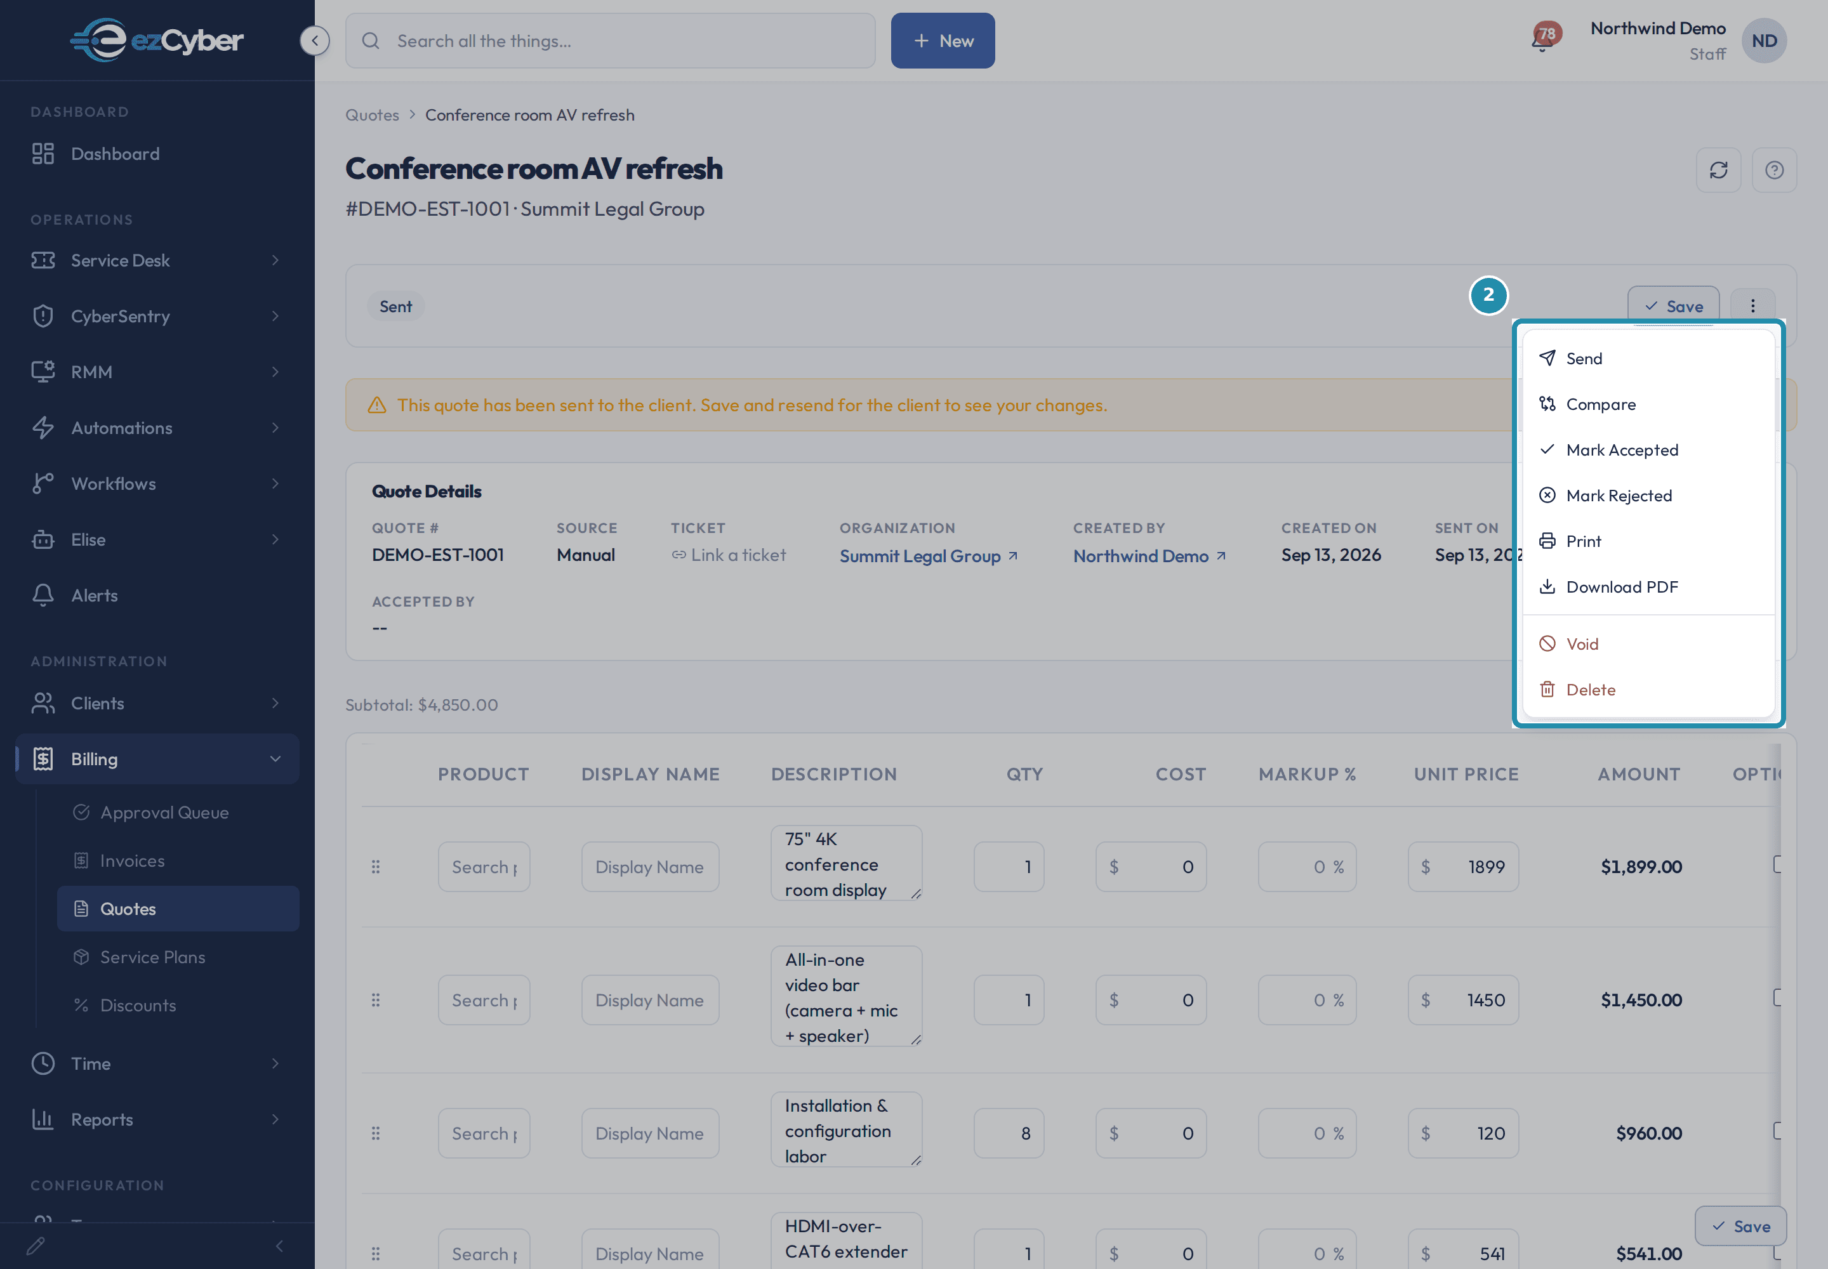This screenshot has height=1269, width=1828.
Task: Expand the RMM section
Action: click(x=157, y=371)
